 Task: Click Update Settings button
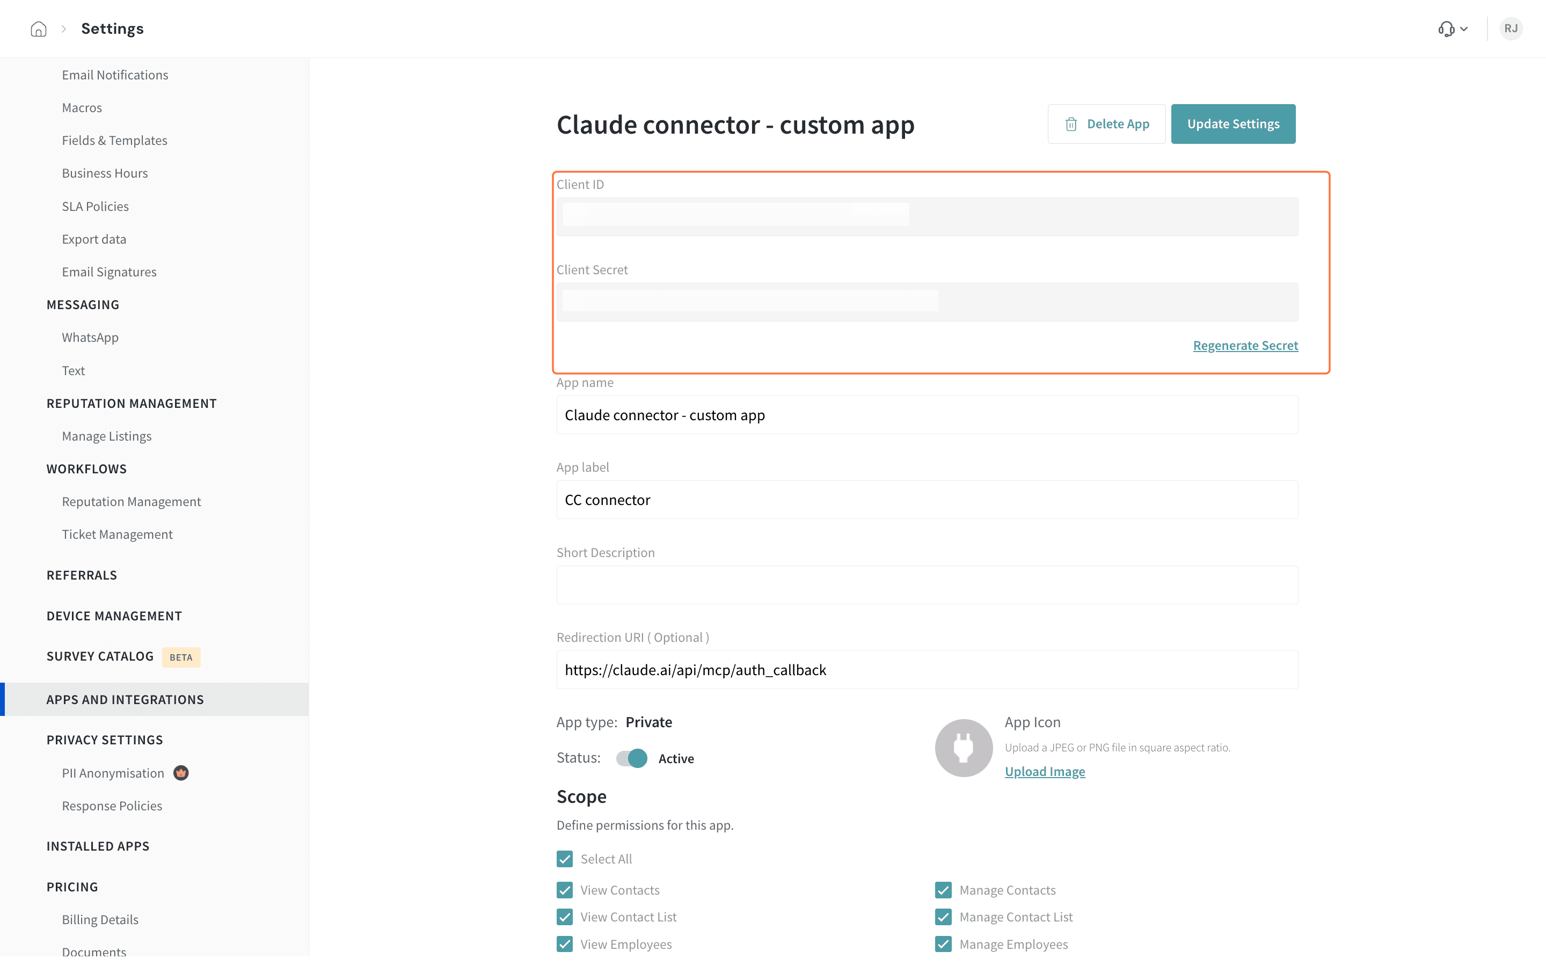[x=1233, y=124]
